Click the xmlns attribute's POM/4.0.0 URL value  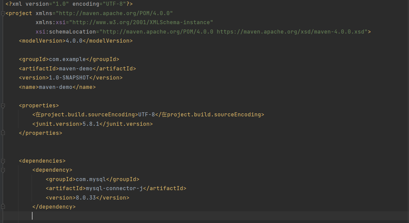[114, 13]
